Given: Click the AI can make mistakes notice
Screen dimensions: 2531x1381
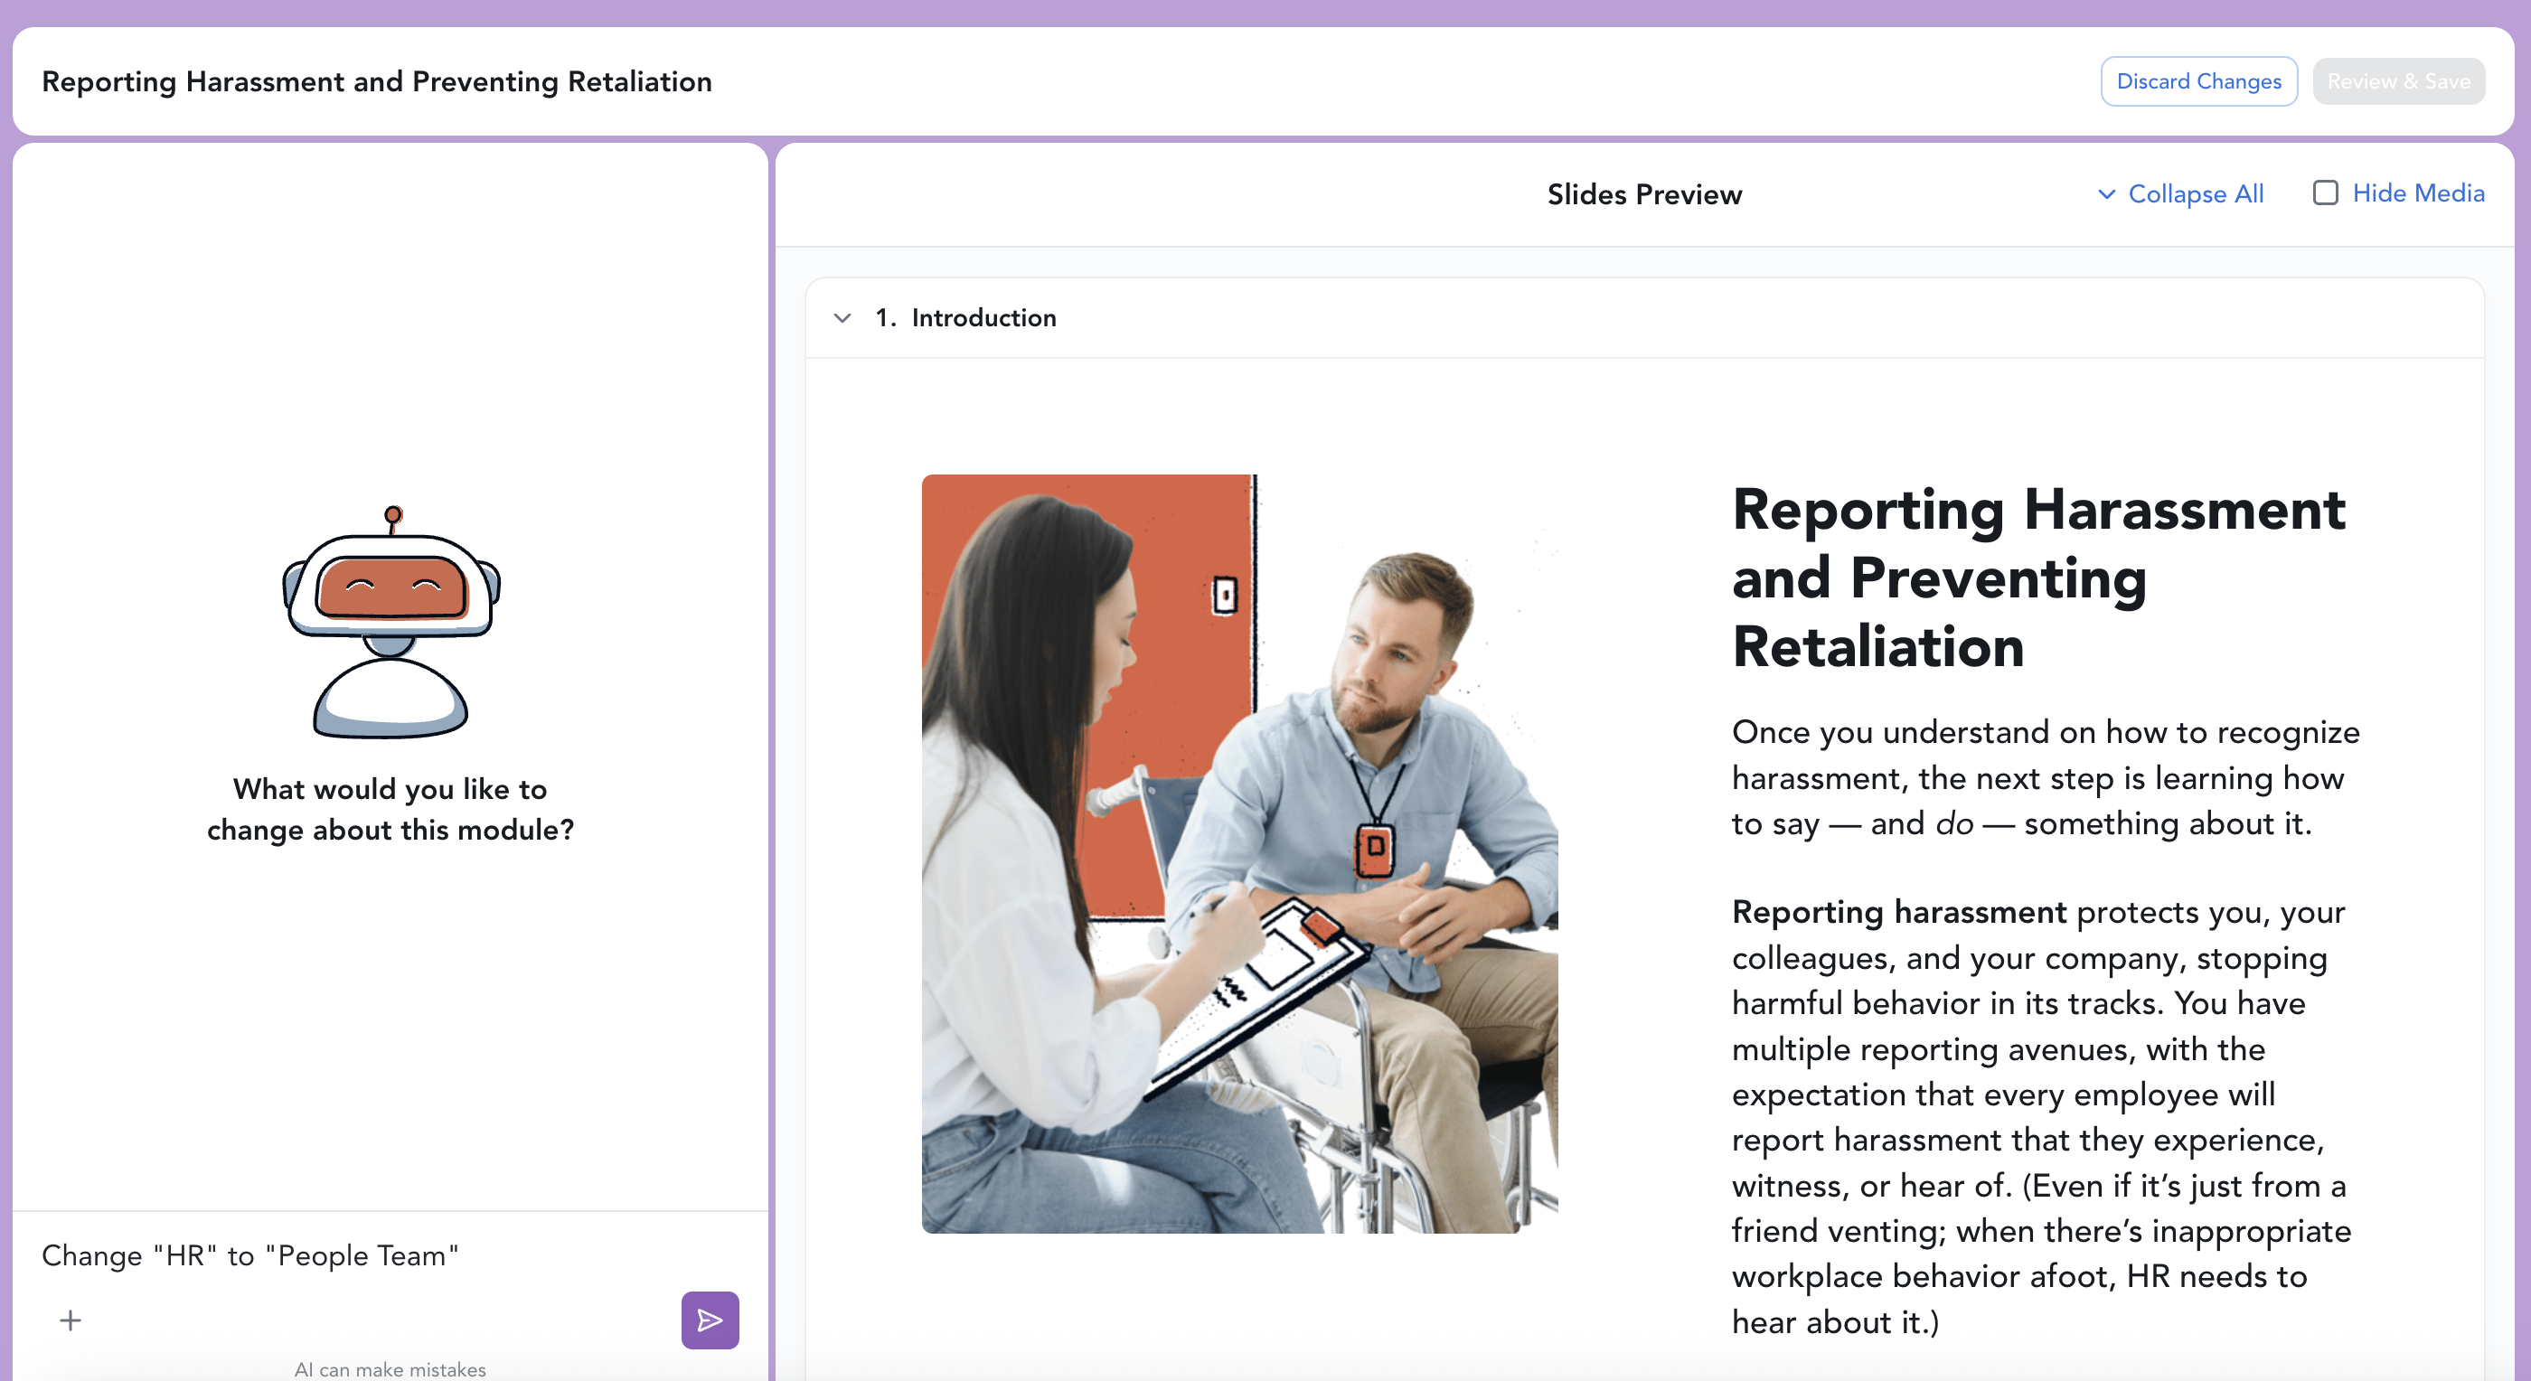Looking at the screenshot, I should 390,1368.
